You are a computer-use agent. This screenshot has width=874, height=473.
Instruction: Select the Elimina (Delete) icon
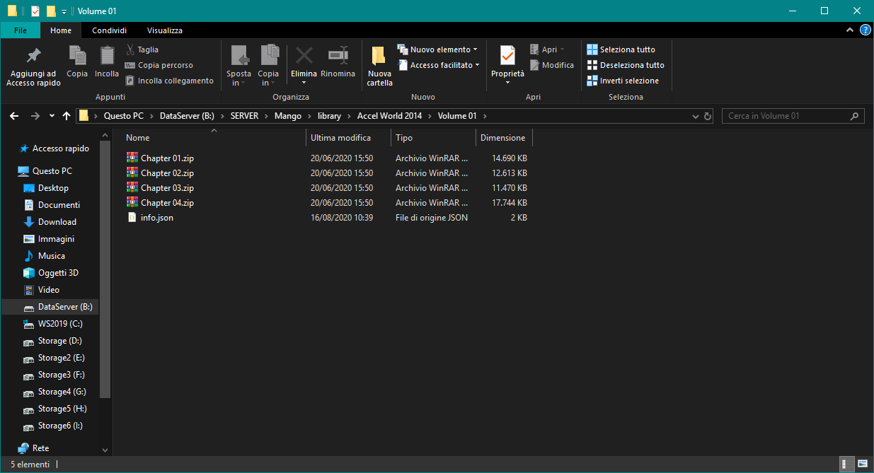click(304, 57)
